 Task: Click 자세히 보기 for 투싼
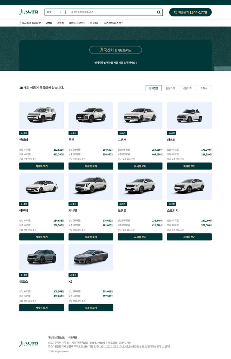pyautogui.click(x=91, y=166)
